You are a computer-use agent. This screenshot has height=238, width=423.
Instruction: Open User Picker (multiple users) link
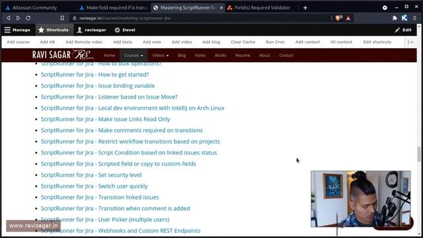[x=105, y=219]
